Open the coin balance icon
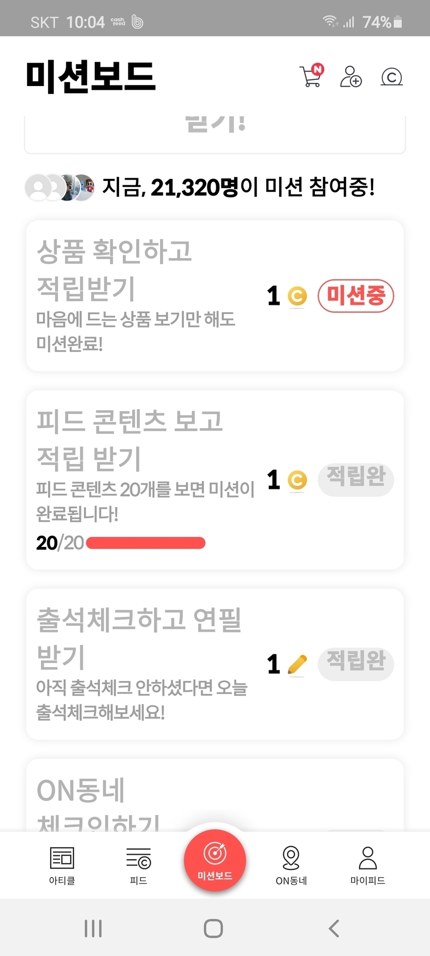This screenshot has width=430, height=956. click(x=392, y=77)
